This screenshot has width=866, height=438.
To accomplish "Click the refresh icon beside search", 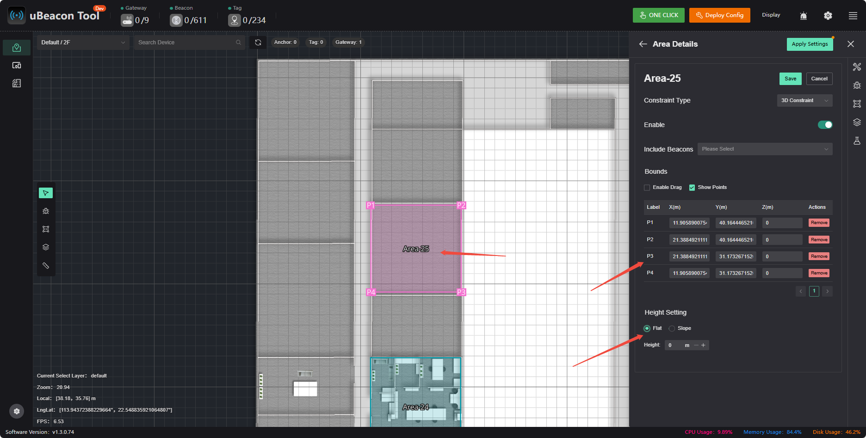I will point(258,43).
